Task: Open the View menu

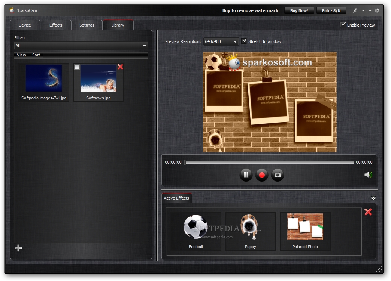Action: tap(21, 55)
